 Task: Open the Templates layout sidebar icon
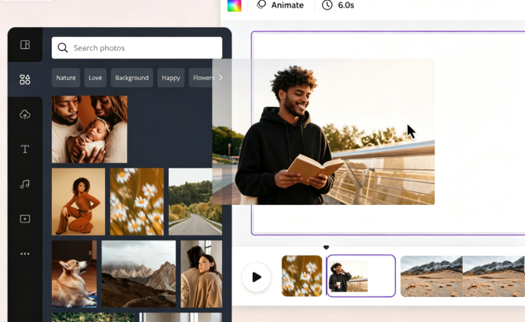[x=25, y=45]
